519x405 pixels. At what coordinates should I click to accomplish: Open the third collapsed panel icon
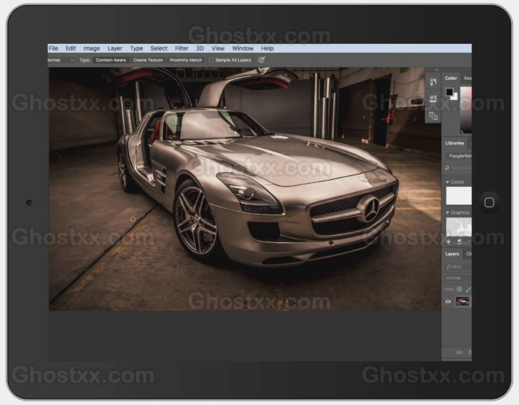[x=433, y=116]
